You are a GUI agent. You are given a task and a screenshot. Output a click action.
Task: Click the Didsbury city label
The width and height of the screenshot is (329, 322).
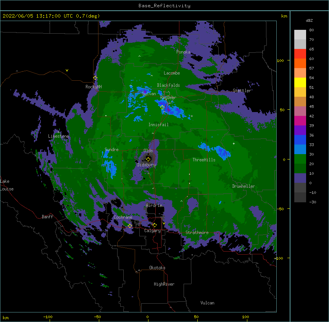(147, 165)
